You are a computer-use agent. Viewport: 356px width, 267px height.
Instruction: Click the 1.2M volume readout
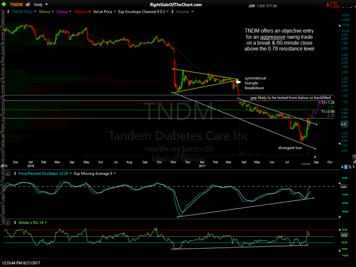(261, 6)
